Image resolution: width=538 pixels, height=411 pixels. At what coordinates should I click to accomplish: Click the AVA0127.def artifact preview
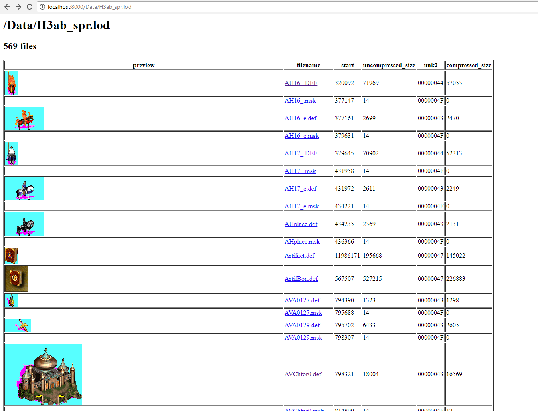(12, 300)
